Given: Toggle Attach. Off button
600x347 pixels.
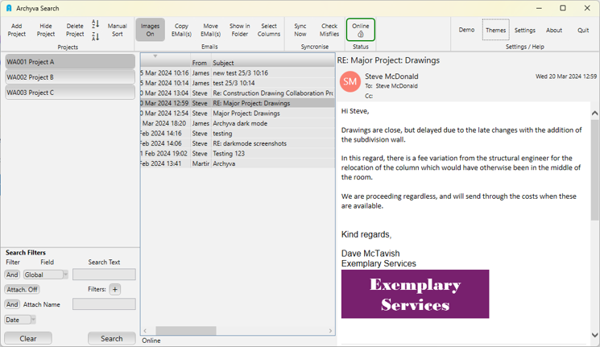Looking at the screenshot, I should pyautogui.click(x=23, y=290).
